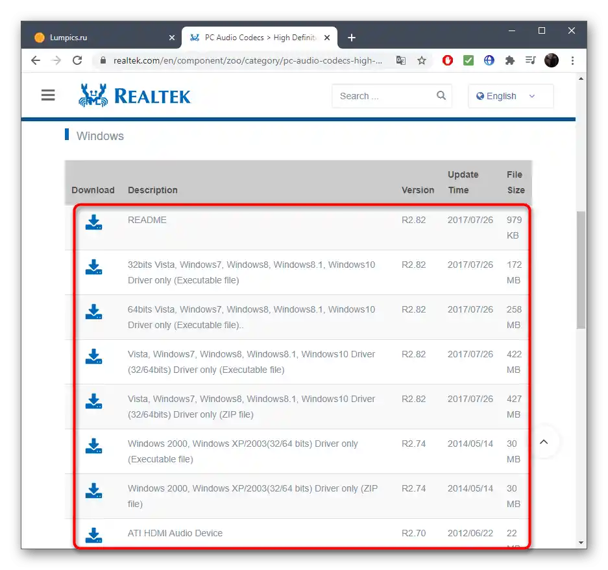Reload the current page
Viewport: 608px width, 570px height.
pos(77,60)
